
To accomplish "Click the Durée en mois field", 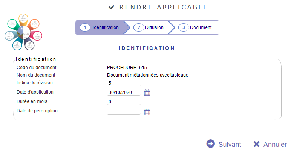I will (124, 102).
